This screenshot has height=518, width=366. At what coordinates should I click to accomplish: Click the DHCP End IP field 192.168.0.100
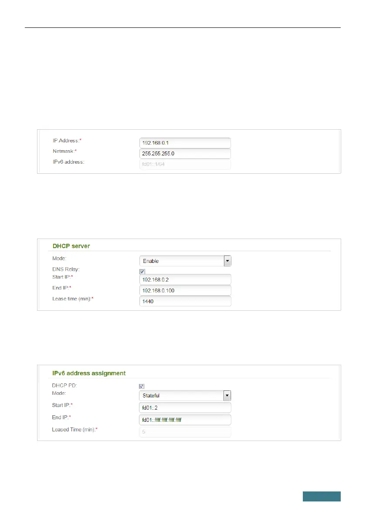click(x=185, y=290)
